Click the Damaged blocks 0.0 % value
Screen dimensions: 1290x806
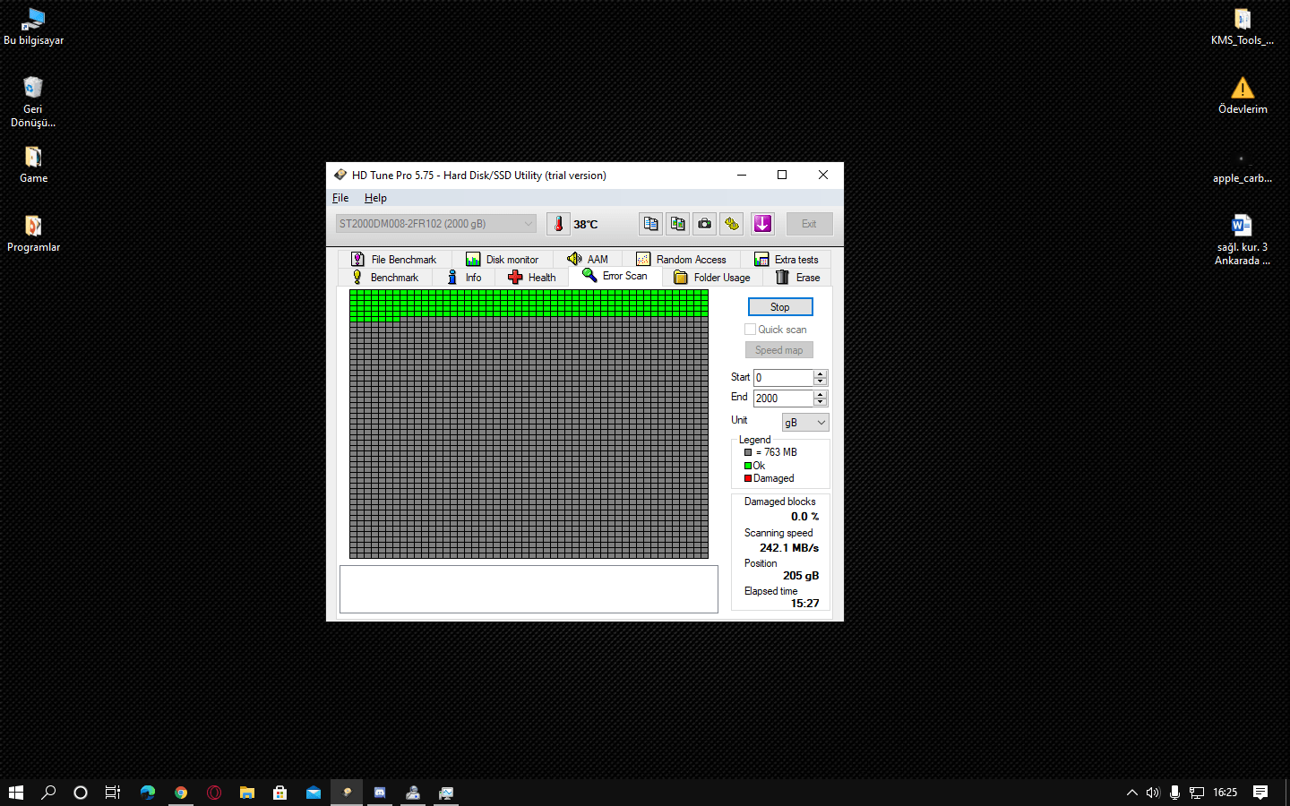click(x=804, y=517)
